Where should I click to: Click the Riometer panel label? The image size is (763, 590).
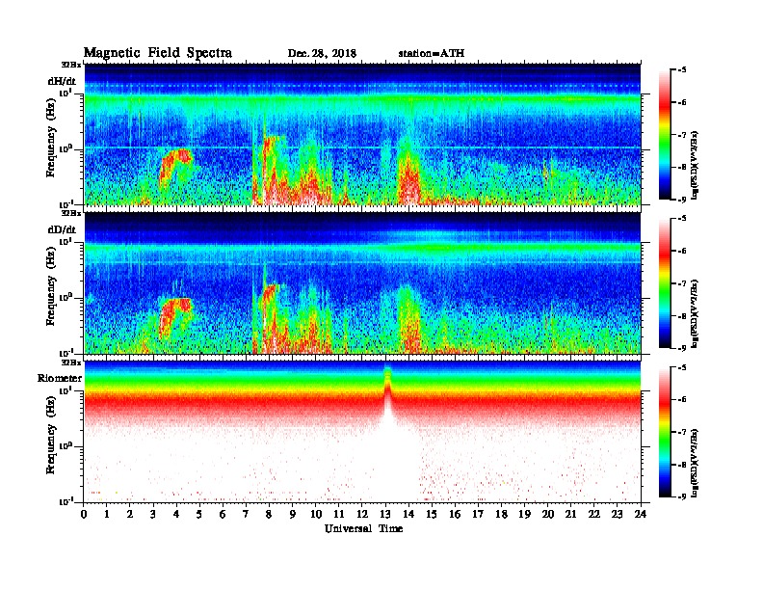(x=60, y=378)
